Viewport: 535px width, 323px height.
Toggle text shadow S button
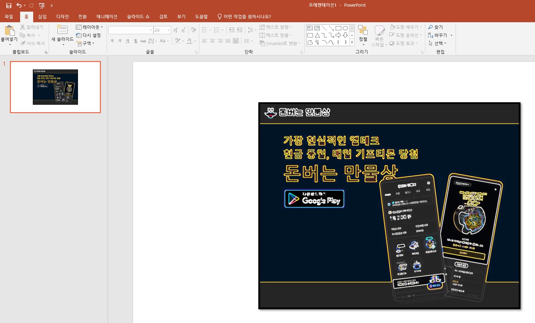(x=136, y=41)
